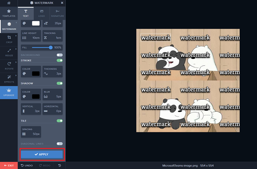Expand the Crop tool arrow
Screen dimensions: 257x169
16,36
